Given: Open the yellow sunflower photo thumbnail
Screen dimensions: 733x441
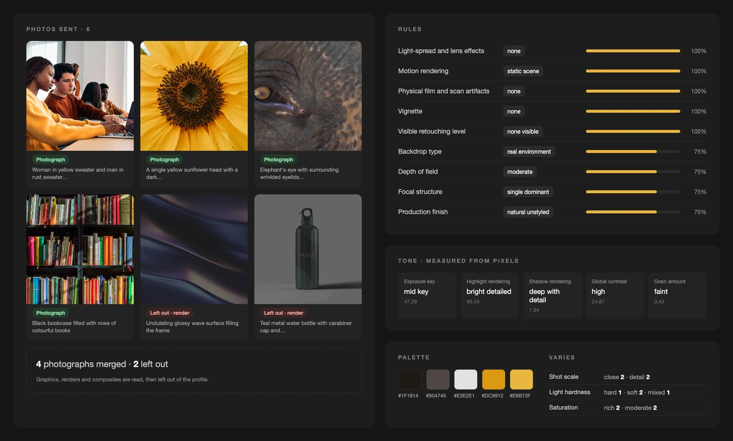Looking at the screenshot, I should 194,96.
